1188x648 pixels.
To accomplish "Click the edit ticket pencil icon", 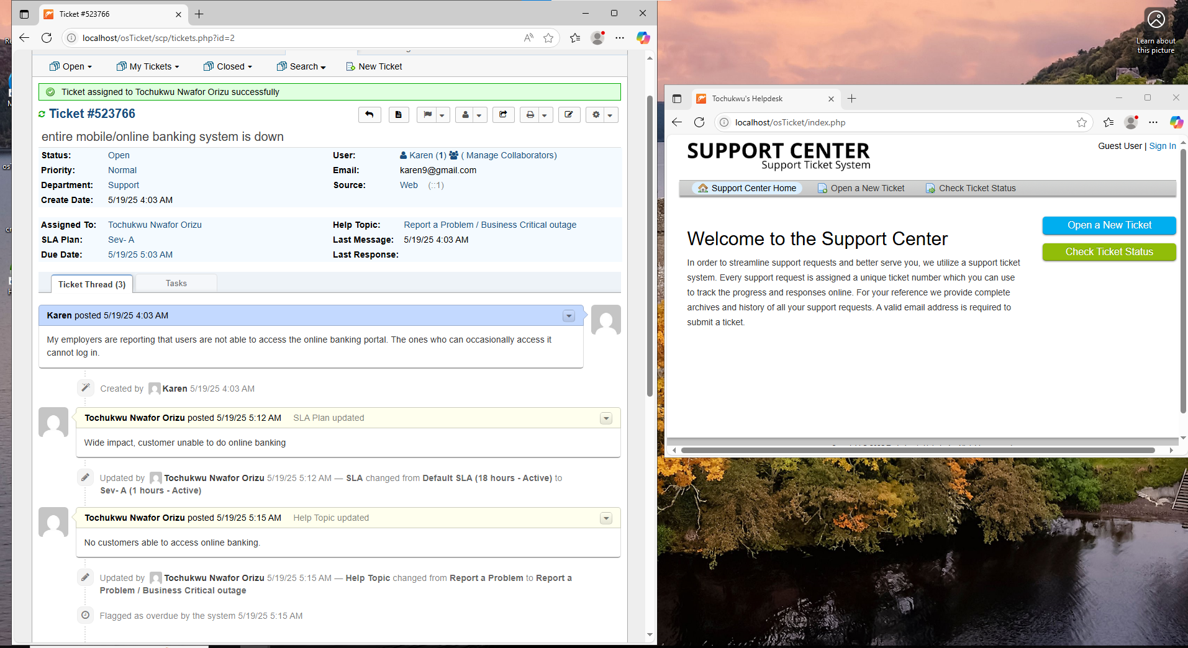I will coord(569,115).
